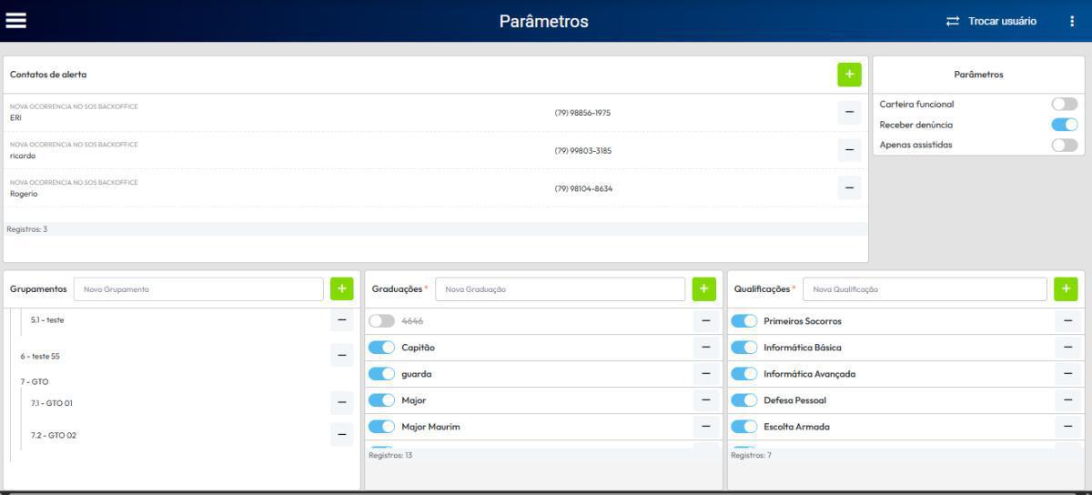Click contact name ricardo
The height and width of the screenshot is (495, 1092).
(x=23, y=156)
